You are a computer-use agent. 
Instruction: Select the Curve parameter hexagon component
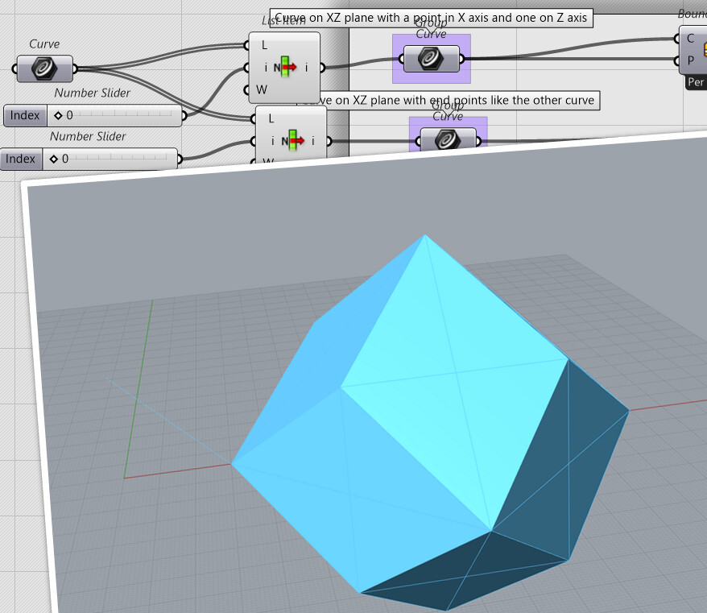point(44,68)
